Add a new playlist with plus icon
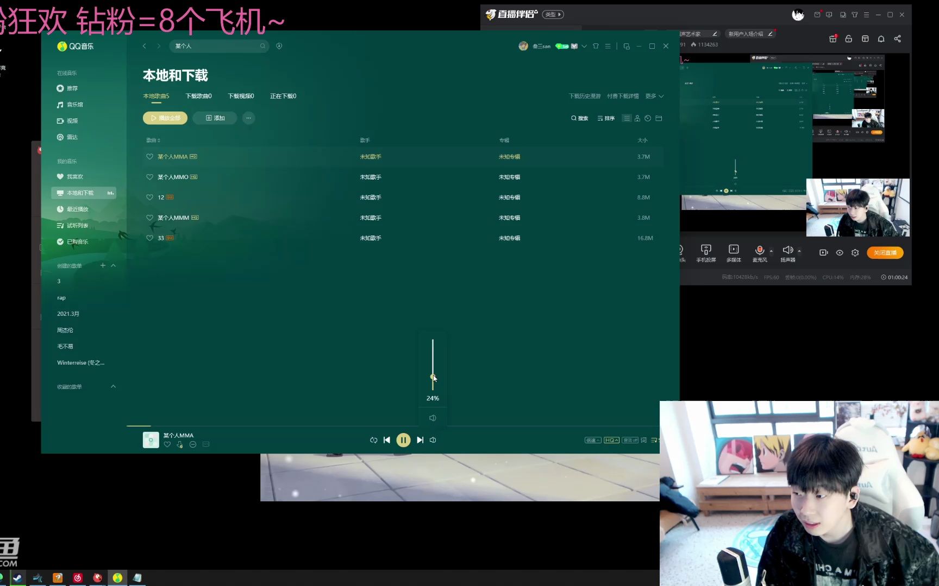This screenshot has height=586, width=939. point(103,265)
